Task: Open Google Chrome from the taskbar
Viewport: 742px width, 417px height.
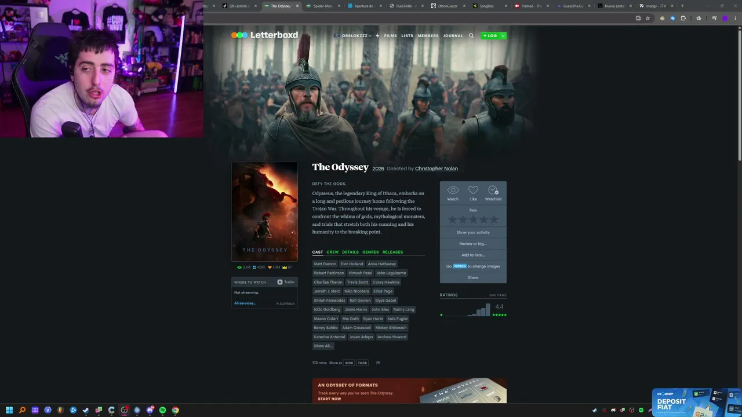Action: click(x=175, y=410)
